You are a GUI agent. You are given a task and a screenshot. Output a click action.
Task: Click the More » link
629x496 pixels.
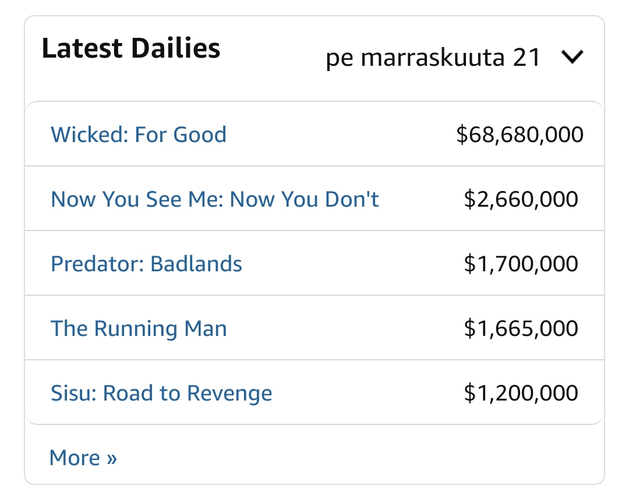pyautogui.click(x=83, y=458)
